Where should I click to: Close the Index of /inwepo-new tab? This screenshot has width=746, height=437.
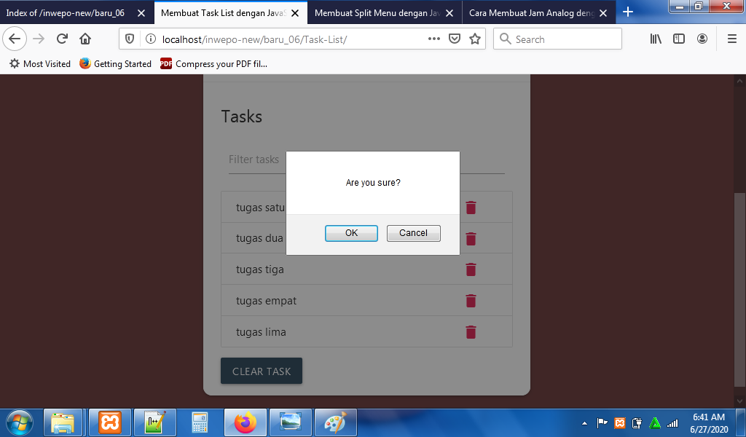141,13
